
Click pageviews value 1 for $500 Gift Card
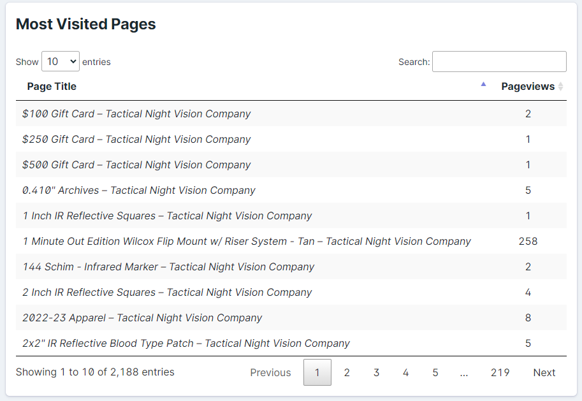coord(528,165)
